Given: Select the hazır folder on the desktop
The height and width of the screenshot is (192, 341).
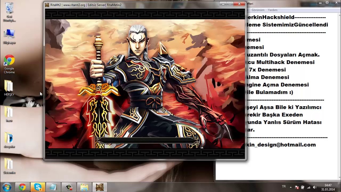Looking at the screenshot, I should (9, 114).
